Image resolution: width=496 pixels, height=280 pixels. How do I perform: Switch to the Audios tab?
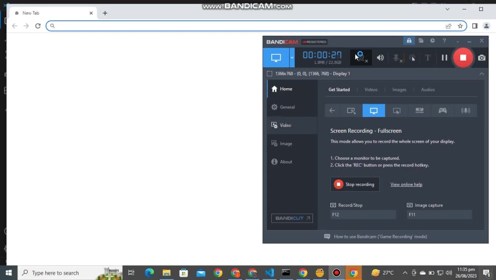pos(428,90)
